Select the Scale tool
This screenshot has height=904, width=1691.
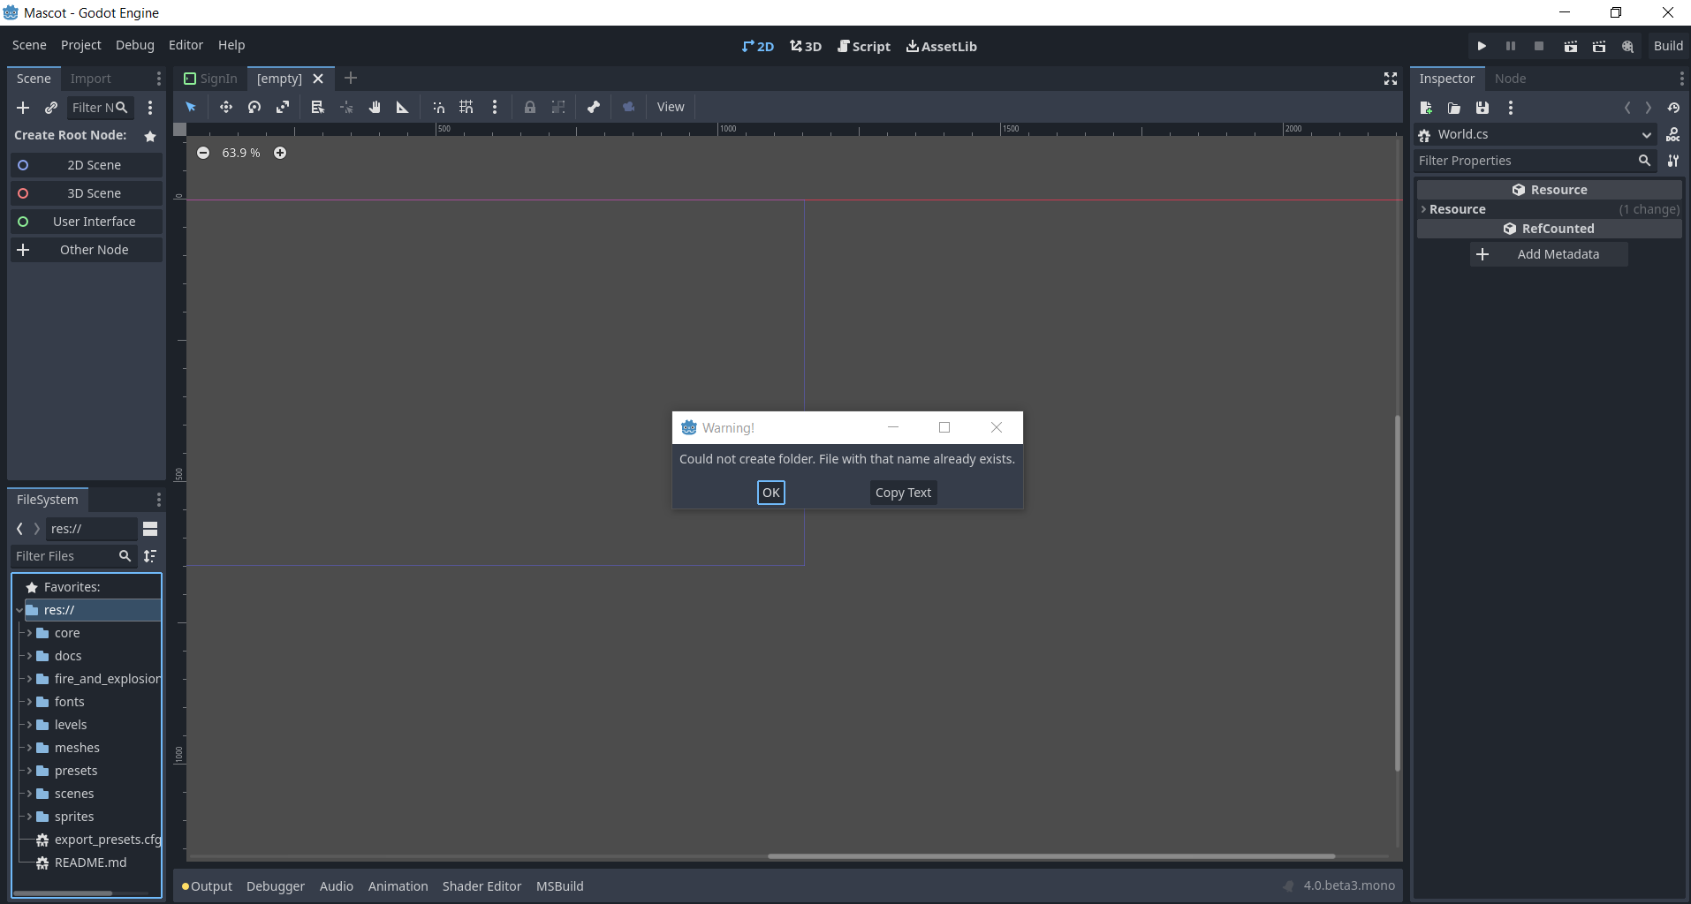(x=283, y=107)
